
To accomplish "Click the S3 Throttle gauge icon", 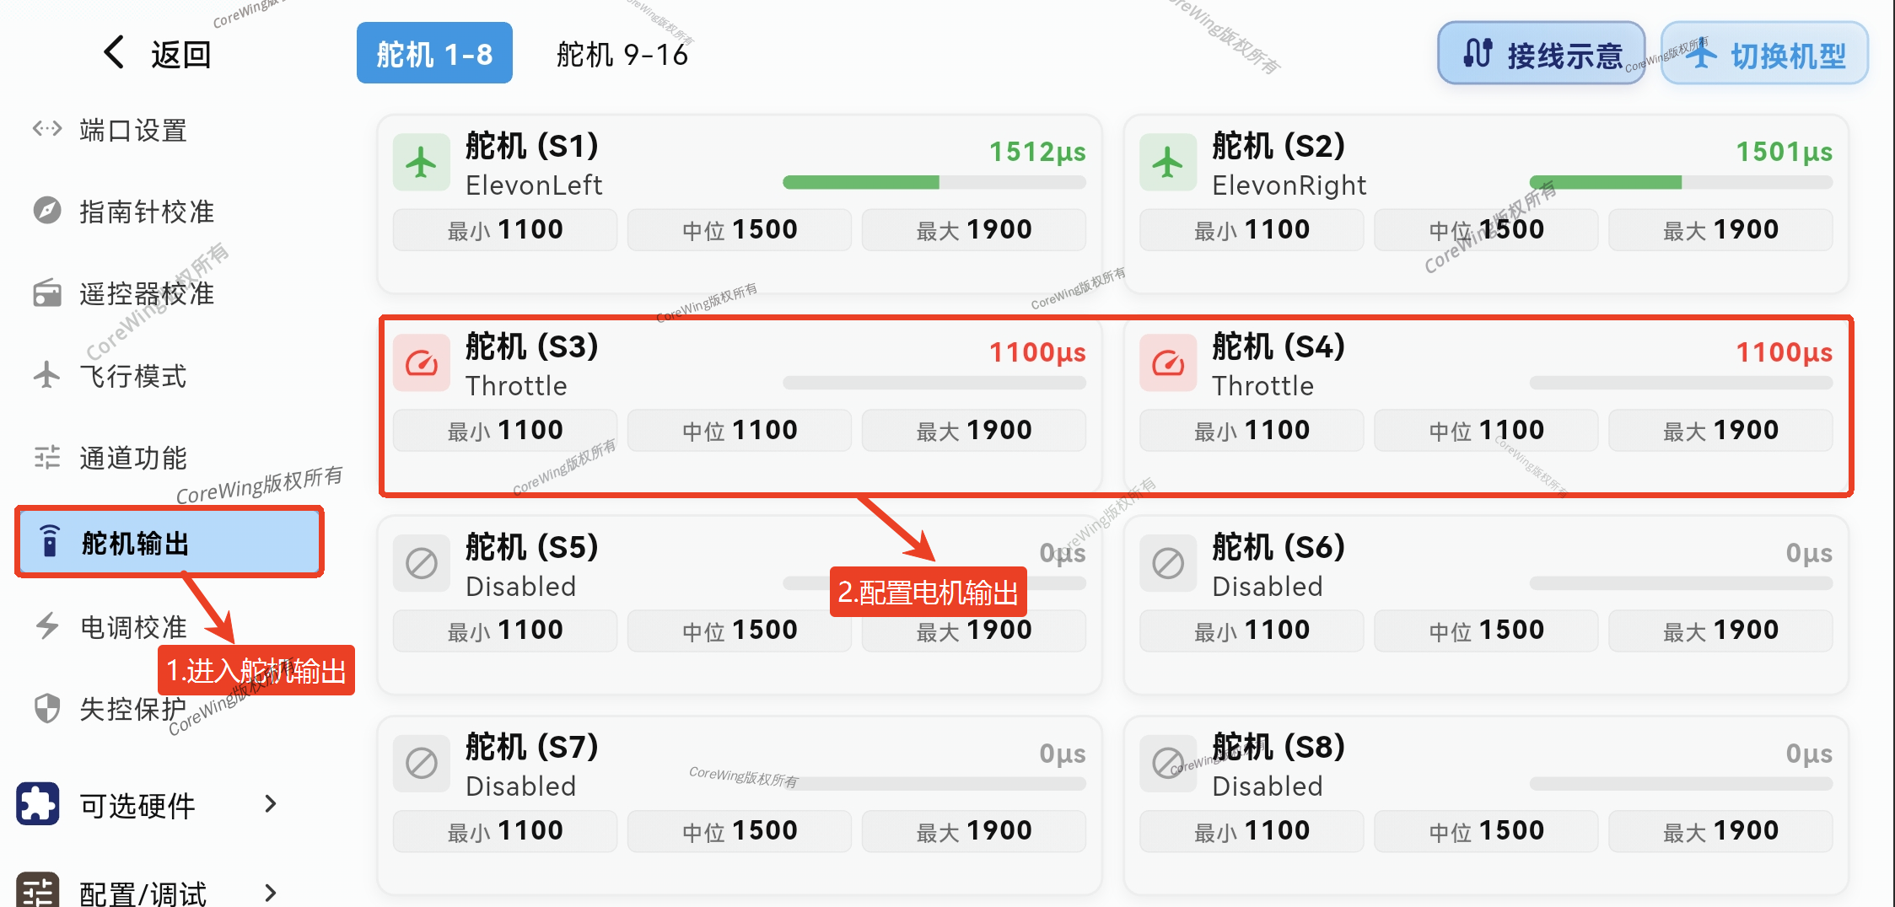I will [x=421, y=363].
